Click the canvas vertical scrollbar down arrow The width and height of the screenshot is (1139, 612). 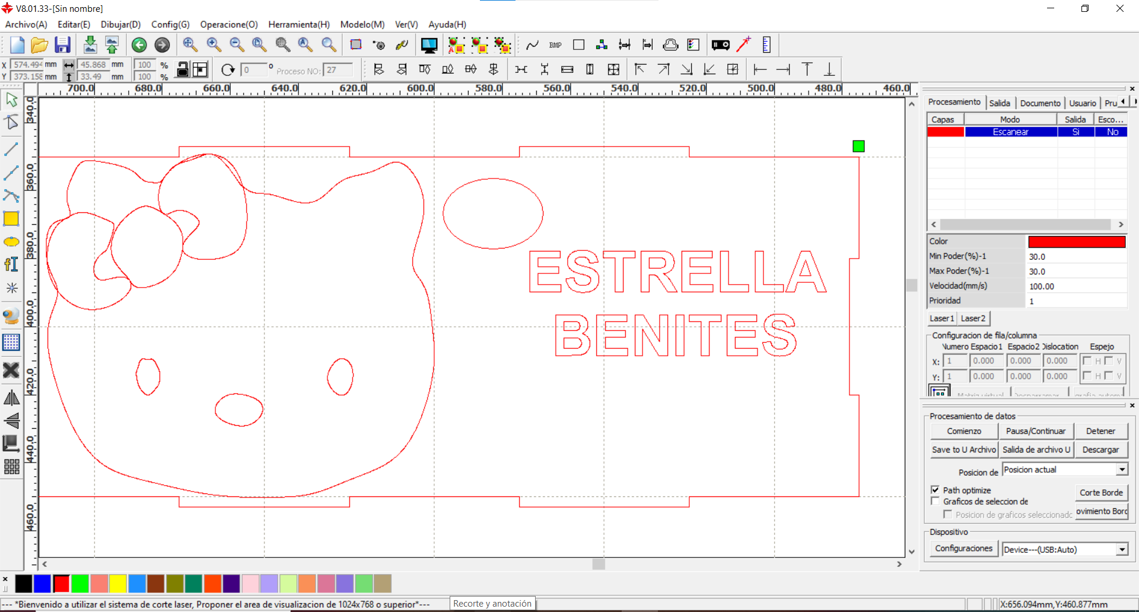(912, 552)
